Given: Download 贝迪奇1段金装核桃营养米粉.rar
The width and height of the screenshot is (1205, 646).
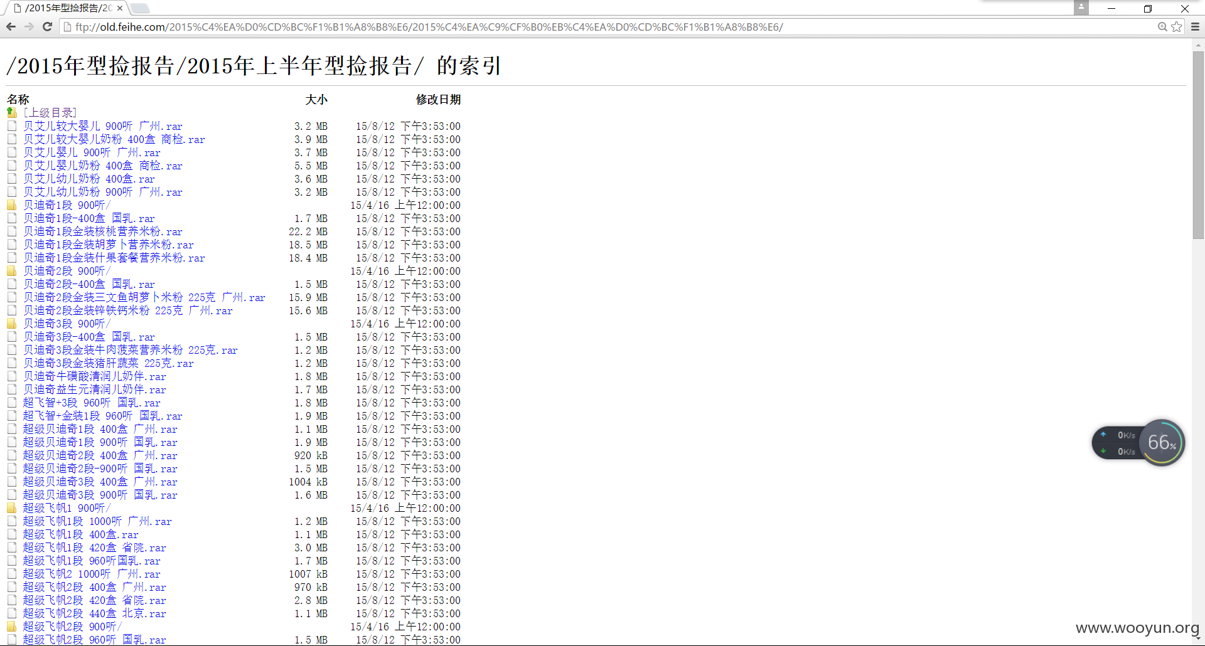Looking at the screenshot, I should (x=103, y=231).
